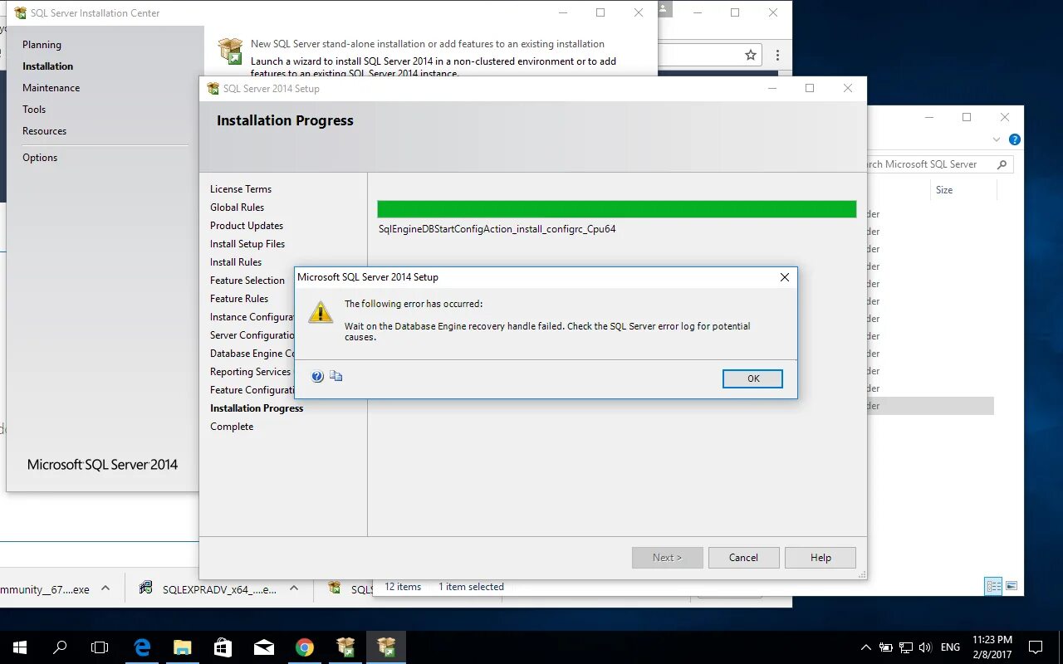Switch File Explorer to details view
Image resolution: width=1063 pixels, height=664 pixels.
point(993,586)
